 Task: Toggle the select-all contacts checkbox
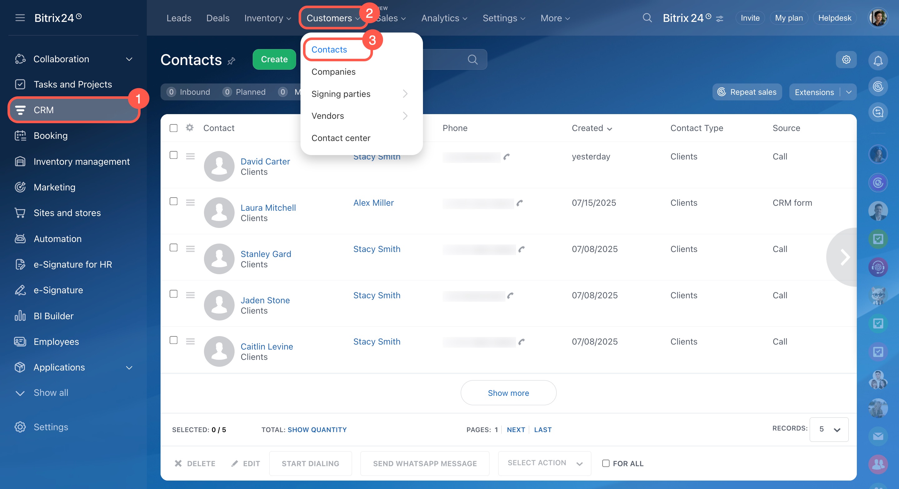click(173, 128)
